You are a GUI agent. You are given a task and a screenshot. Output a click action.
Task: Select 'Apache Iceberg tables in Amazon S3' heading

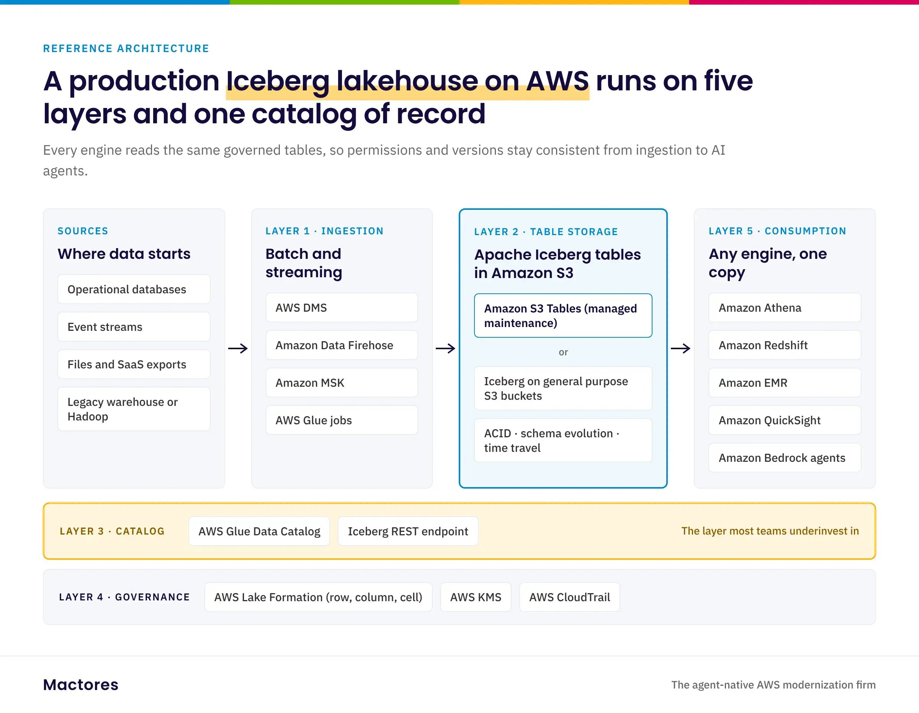click(558, 264)
